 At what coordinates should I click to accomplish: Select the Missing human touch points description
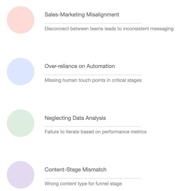pyautogui.click(x=93, y=80)
